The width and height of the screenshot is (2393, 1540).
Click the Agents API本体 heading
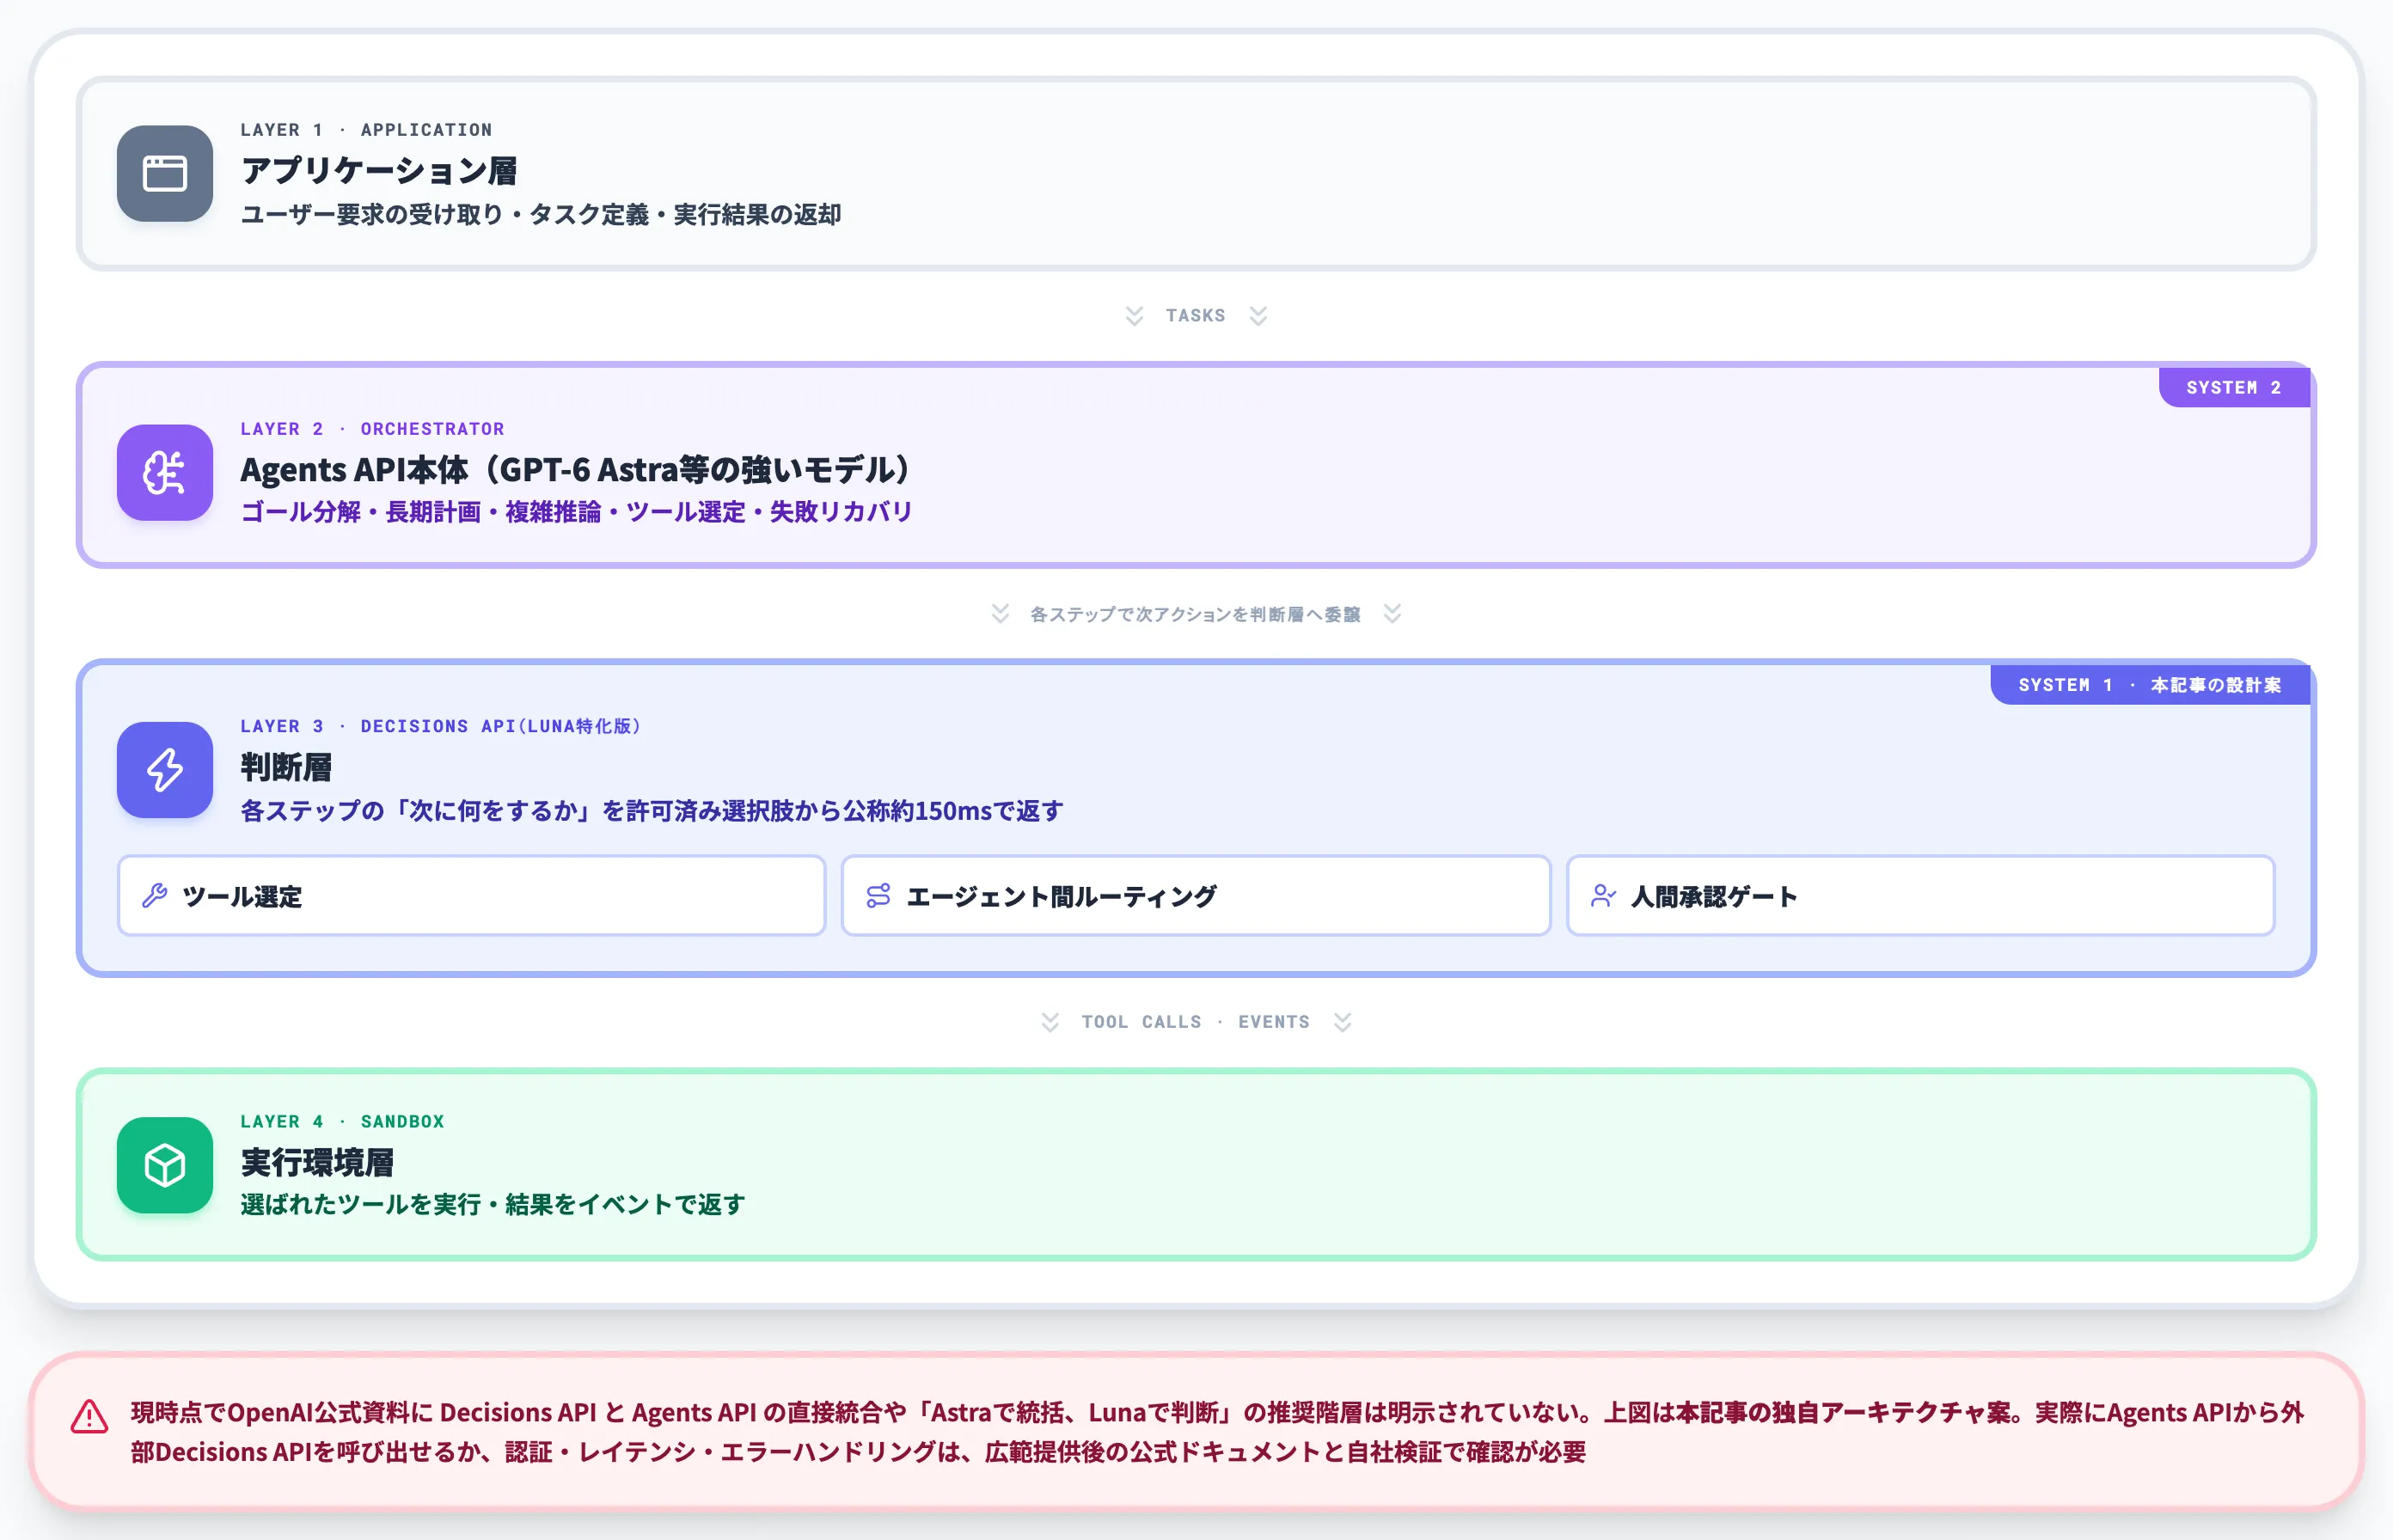point(576,469)
